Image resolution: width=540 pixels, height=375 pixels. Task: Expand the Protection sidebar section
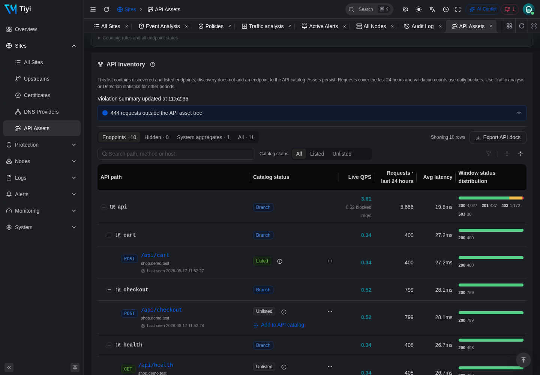tap(42, 145)
